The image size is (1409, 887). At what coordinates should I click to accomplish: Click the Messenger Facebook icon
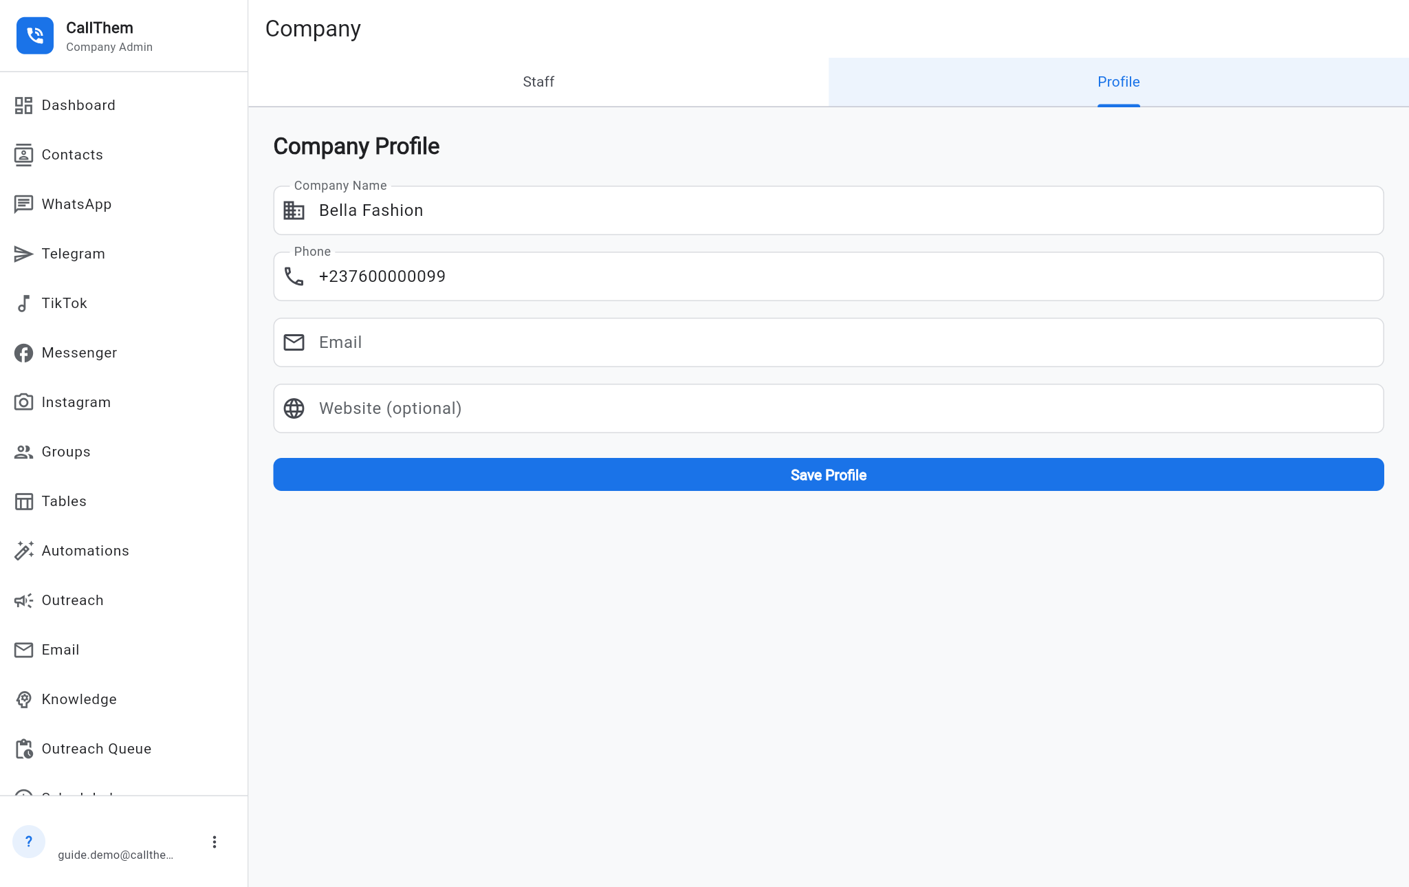[23, 353]
